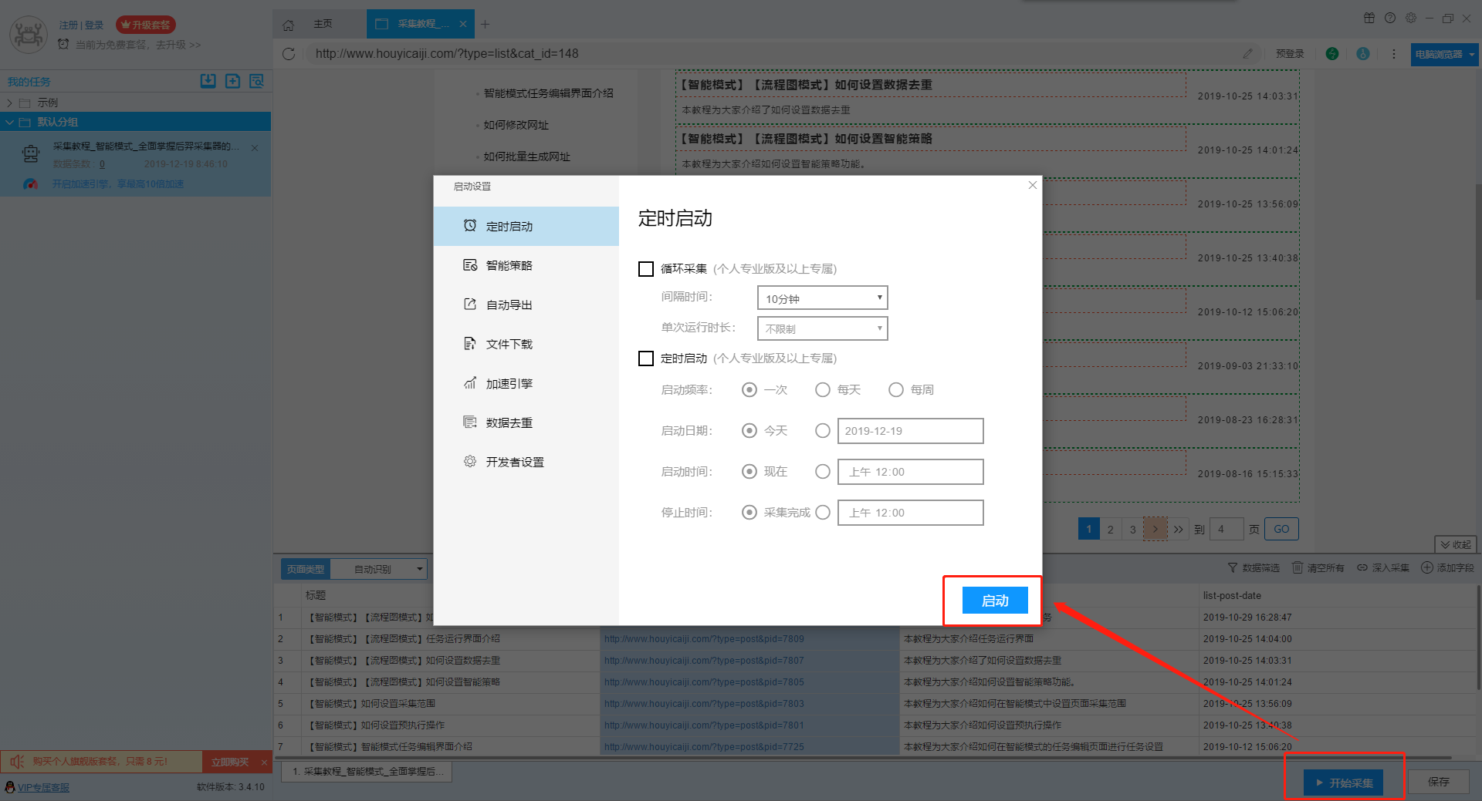This screenshot has width=1482, height=801.
Task: Open the 单次运行时长 不限制 dropdown
Action: 822,328
